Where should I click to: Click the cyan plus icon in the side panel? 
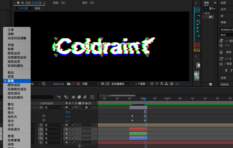click(x=197, y=28)
